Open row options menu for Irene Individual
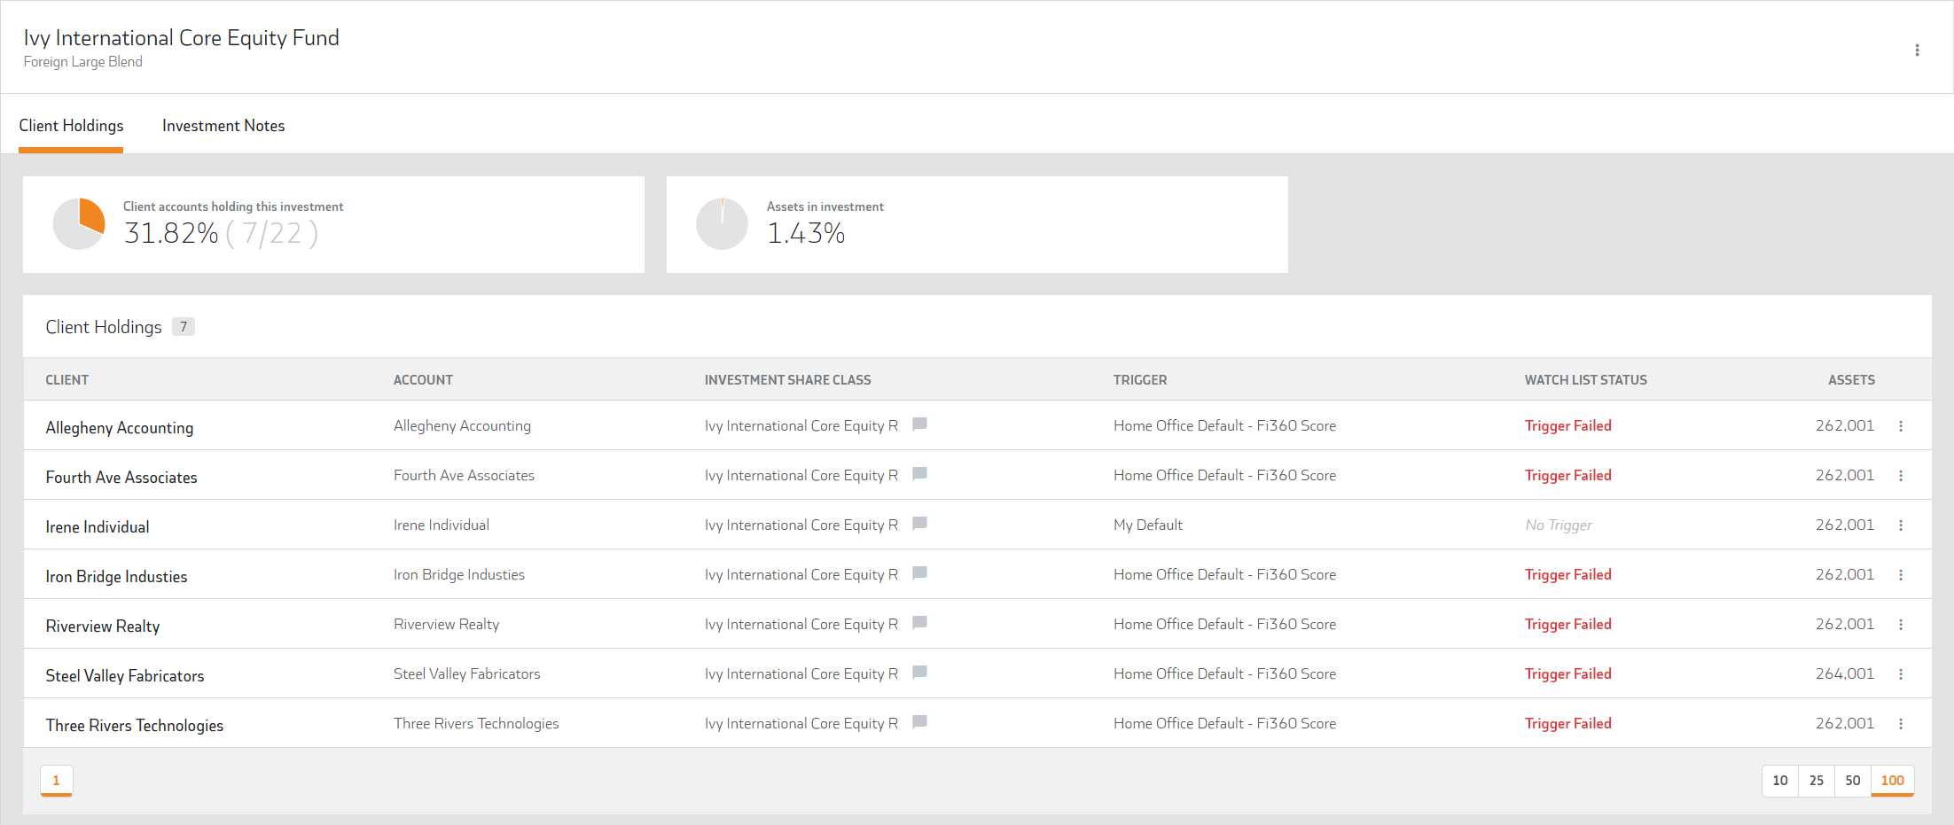The image size is (1954, 825). 1901,525
